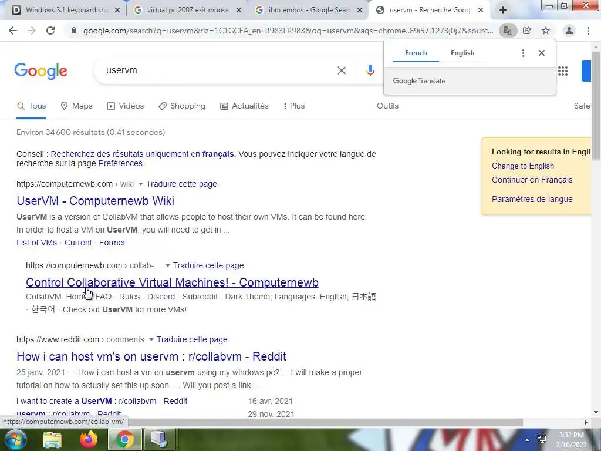
Task: Open the Virtual PC taskbar icon
Action: point(160,439)
